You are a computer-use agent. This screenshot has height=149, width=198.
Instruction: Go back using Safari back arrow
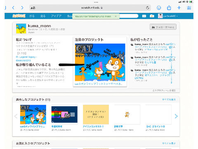coord(13,8)
